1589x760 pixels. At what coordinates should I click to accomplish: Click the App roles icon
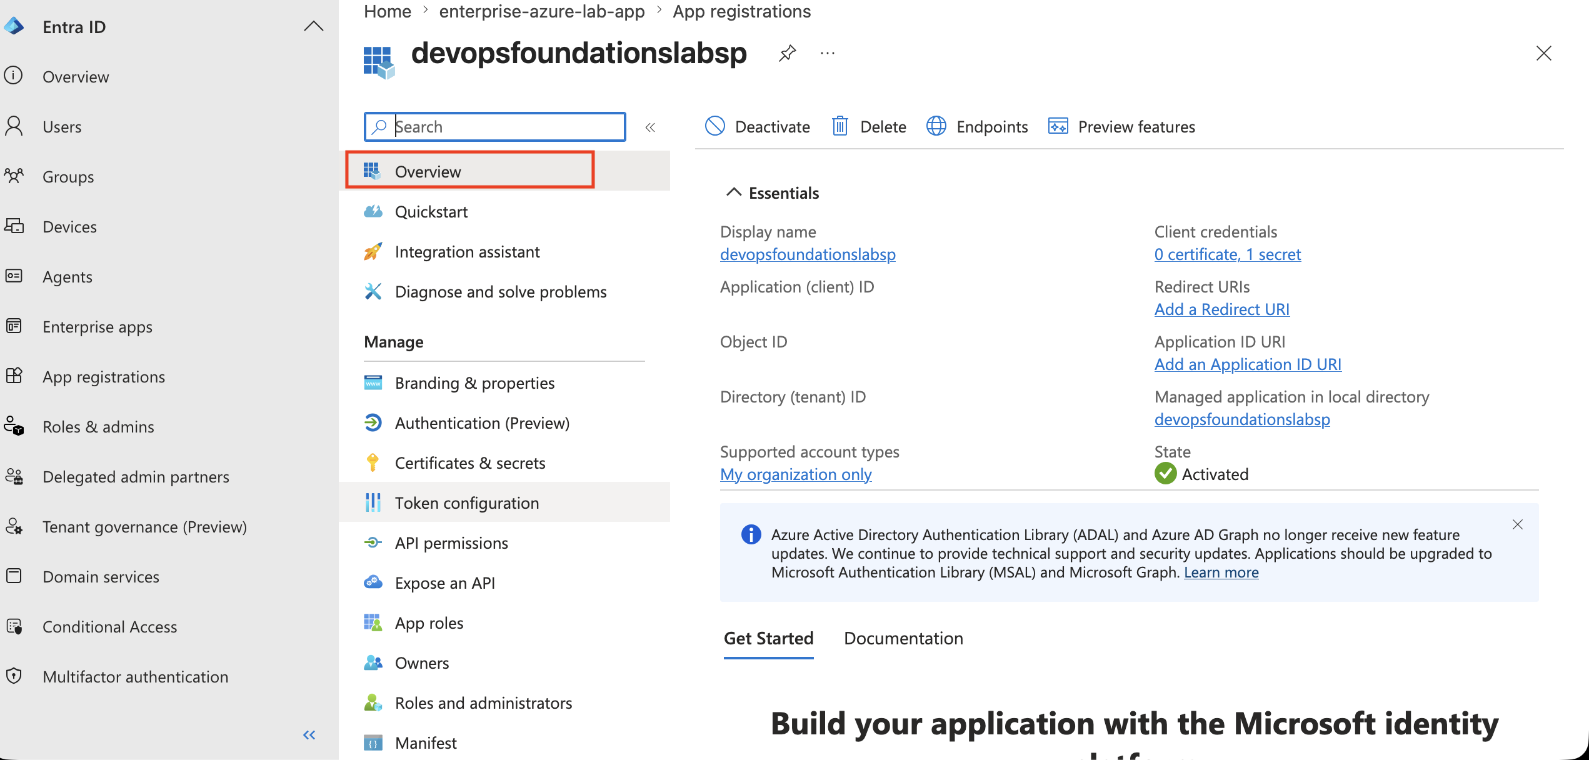click(373, 622)
